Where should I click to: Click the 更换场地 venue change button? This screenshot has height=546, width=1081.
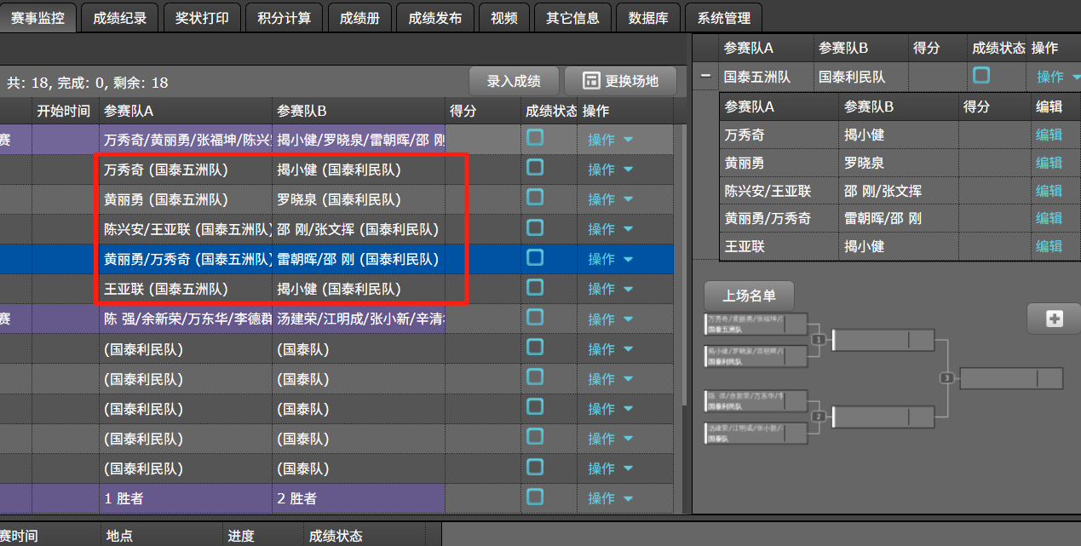[x=620, y=82]
